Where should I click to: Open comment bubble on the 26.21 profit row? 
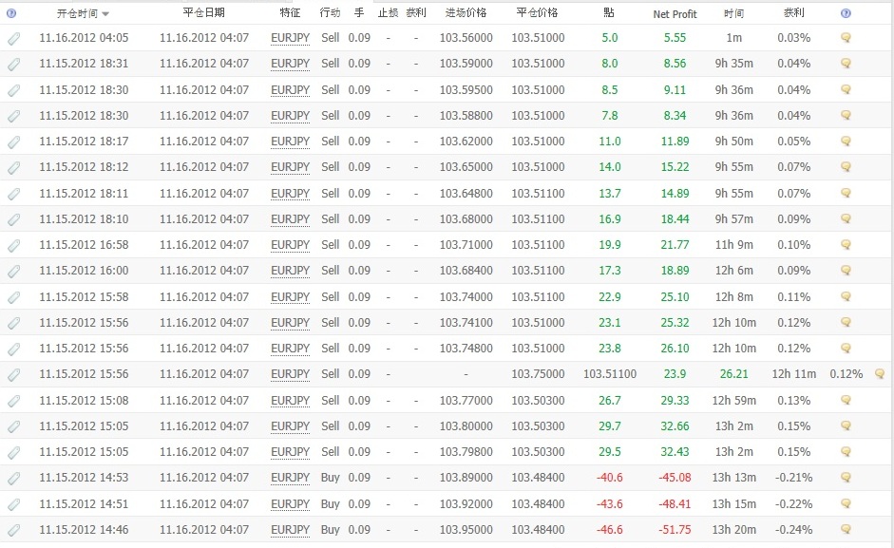click(880, 374)
